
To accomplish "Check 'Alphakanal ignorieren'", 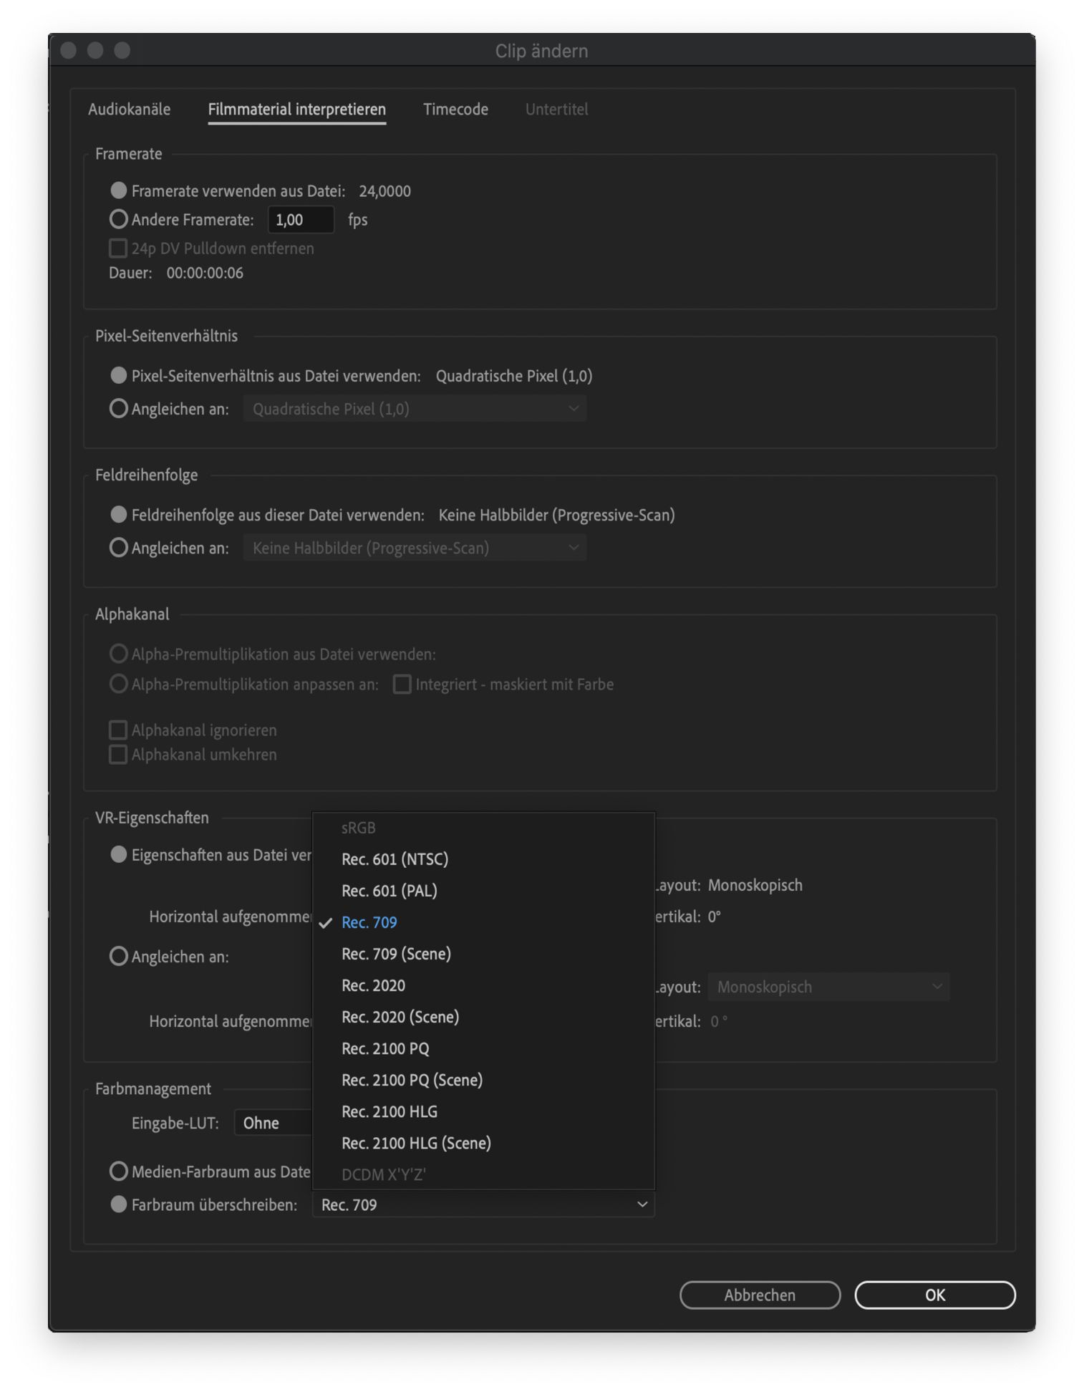I will [x=117, y=729].
